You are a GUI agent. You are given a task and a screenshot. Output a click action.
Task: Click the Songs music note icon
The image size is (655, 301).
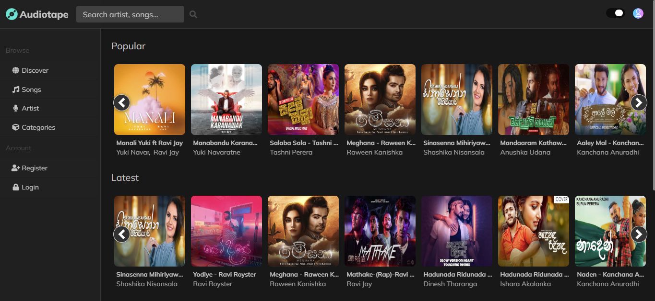16,89
